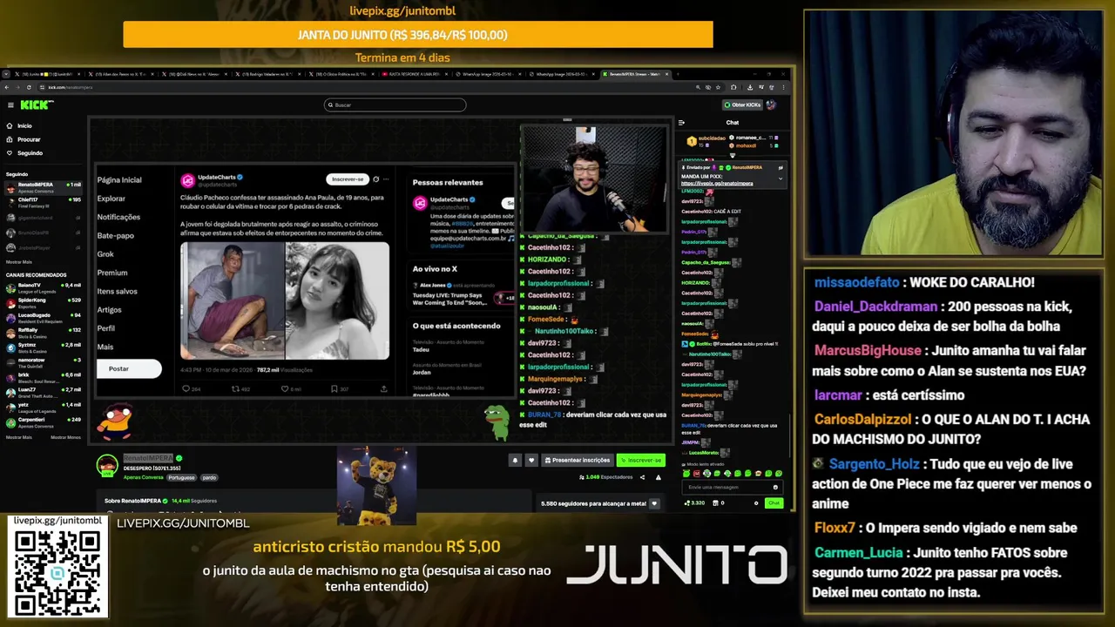The width and height of the screenshot is (1115, 627).
Task: Open the SpiderKong recommended channel
Action: [x=44, y=302]
